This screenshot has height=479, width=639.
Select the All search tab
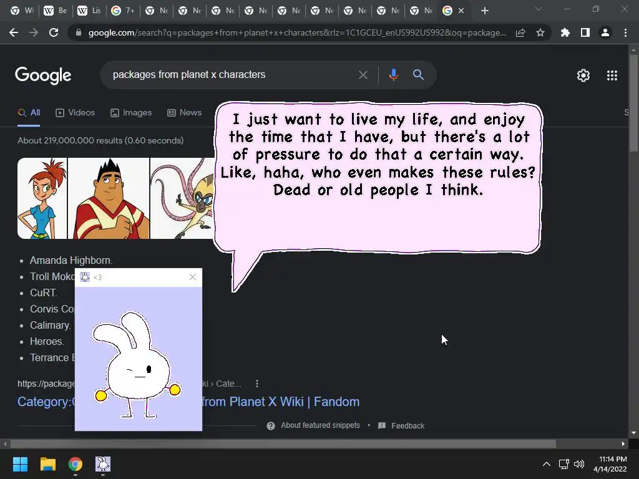[x=29, y=113]
